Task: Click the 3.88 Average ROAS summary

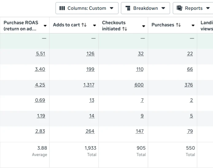Action: (40, 151)
